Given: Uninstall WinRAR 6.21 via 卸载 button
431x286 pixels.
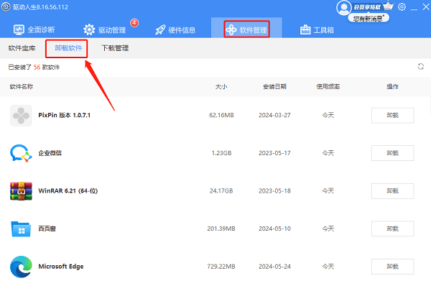Looking at the screenshot, I should pyautogui.click(x=392, y=191).
